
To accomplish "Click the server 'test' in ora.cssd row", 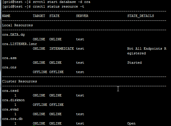I will pyautogui.click(x=80, y=96).
